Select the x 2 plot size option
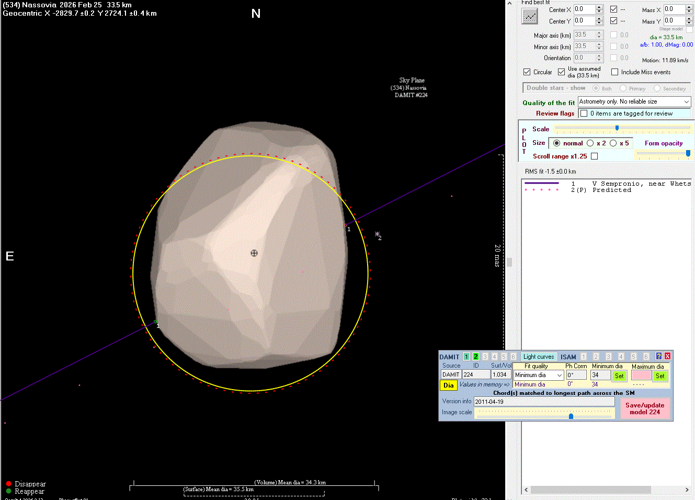Image resolution: width=695 pixels, height=500 pixels. 590,143
